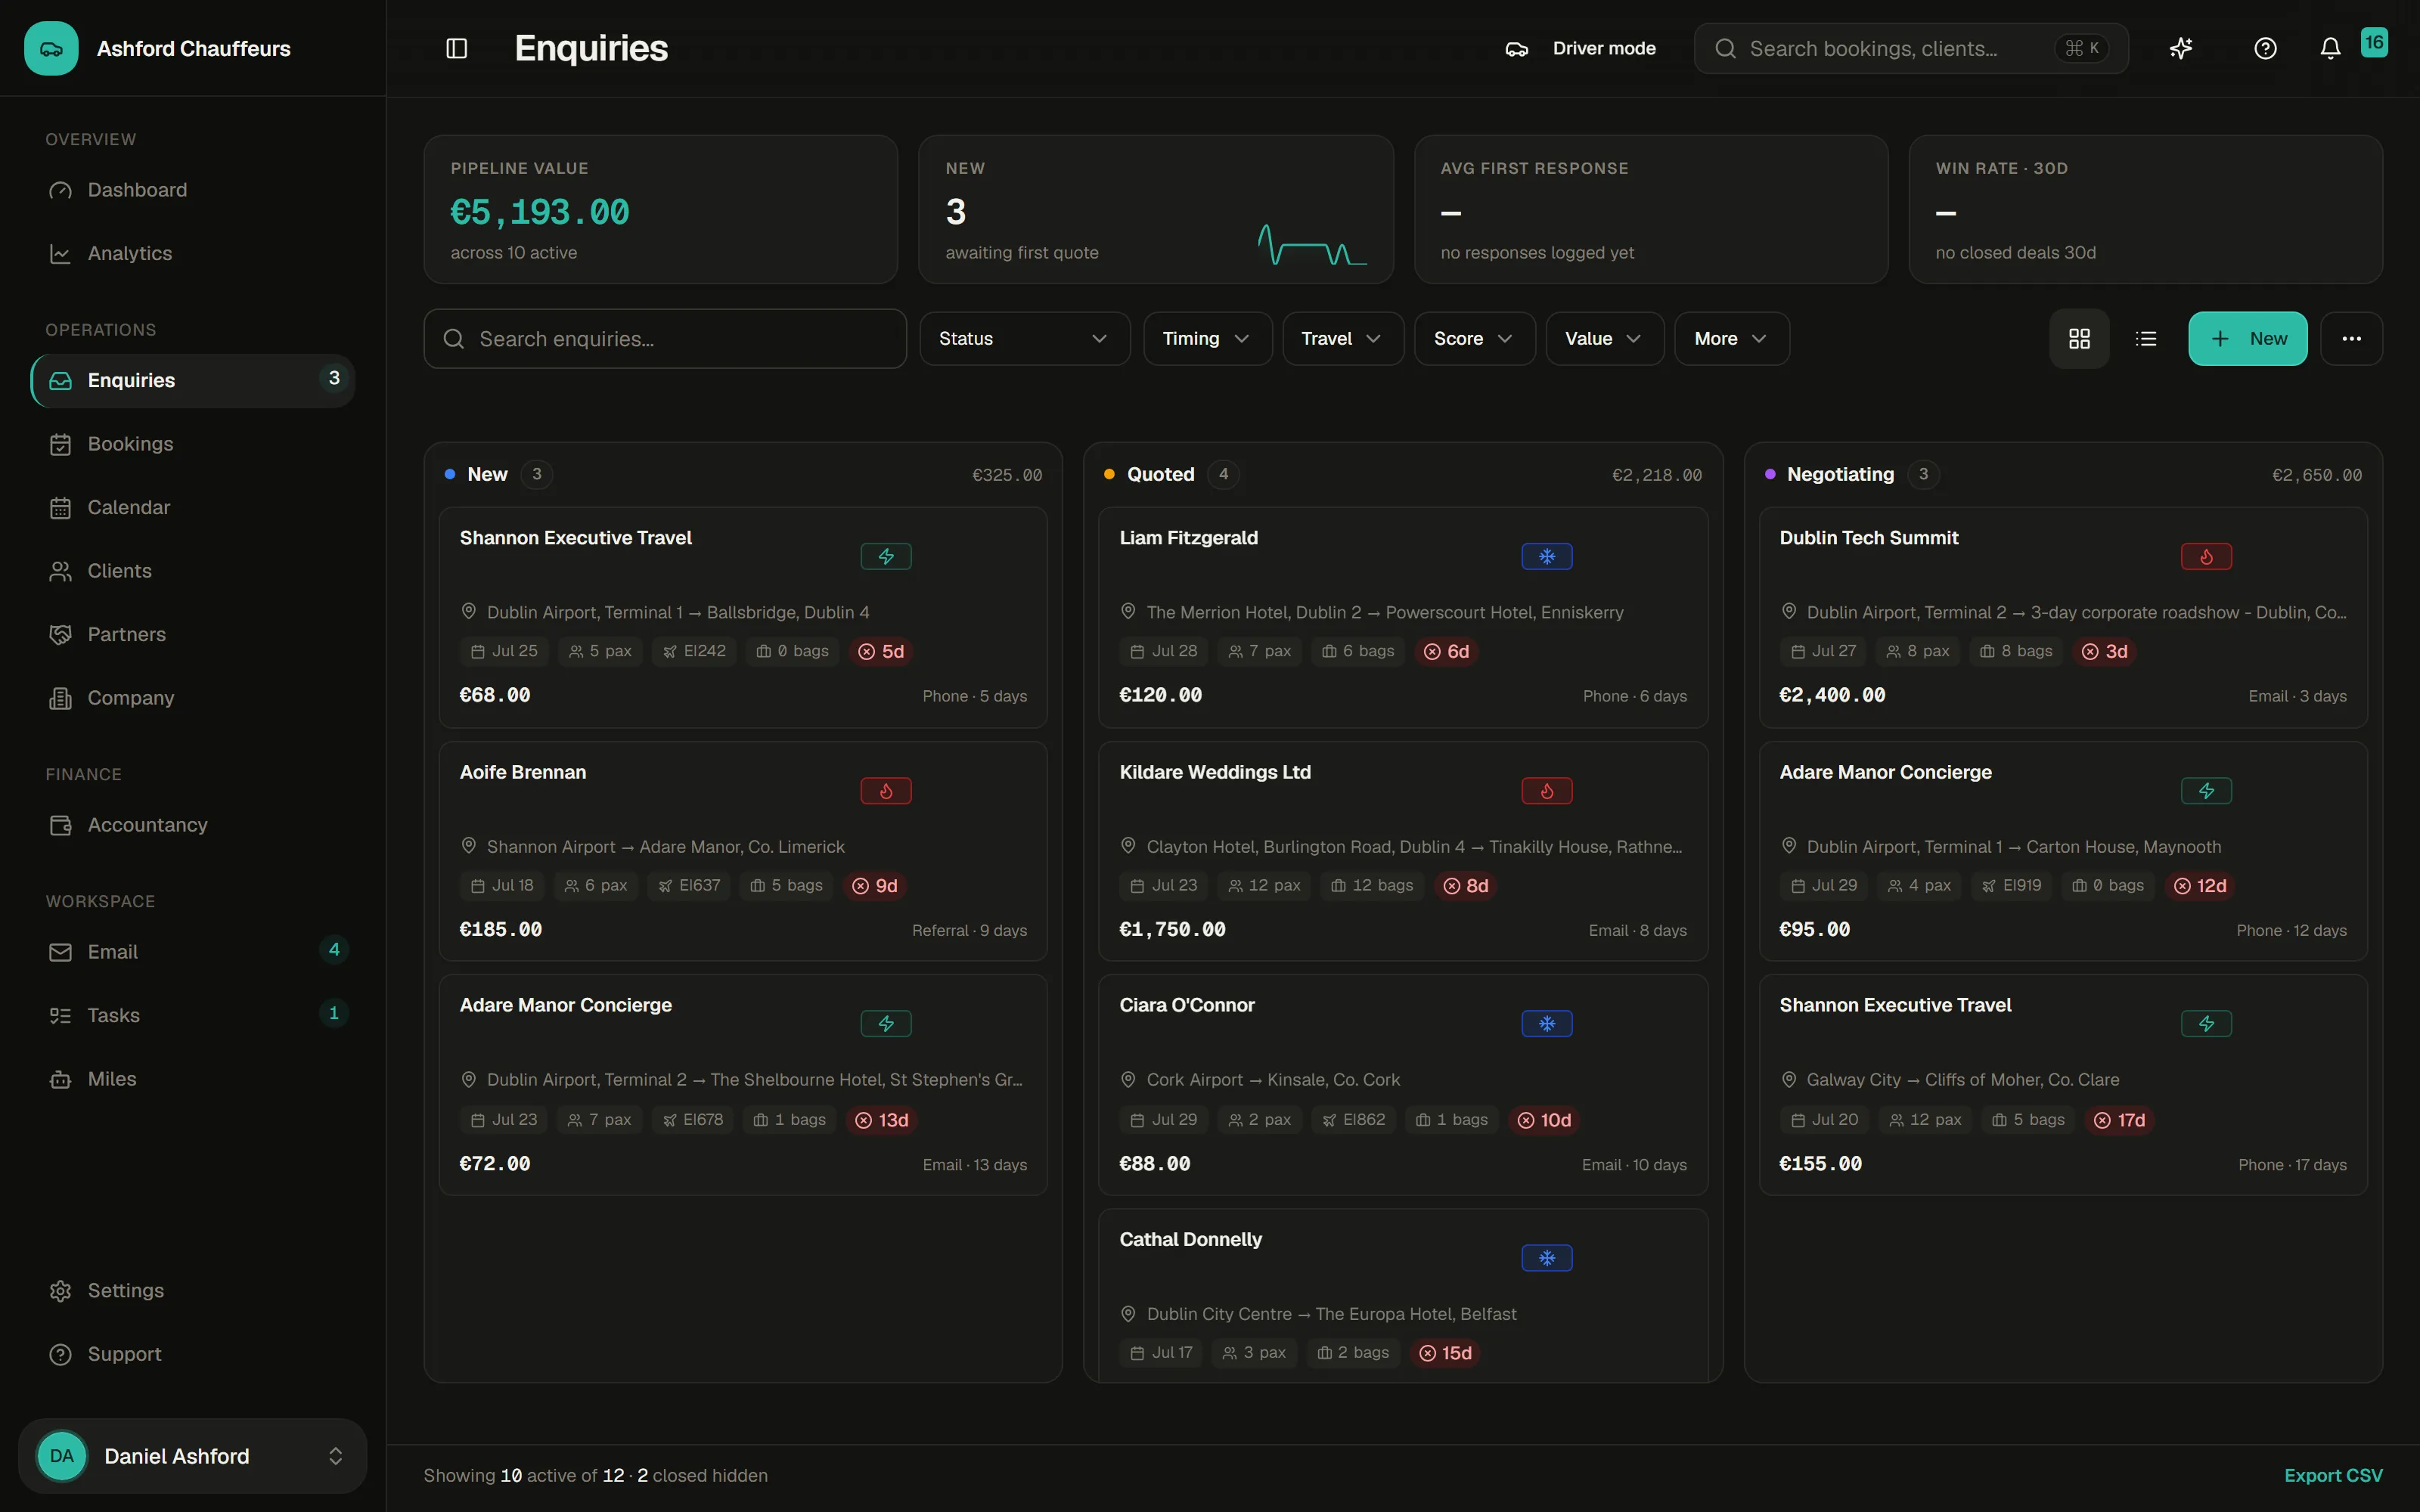2420x1512 pixels.
Task: Toggle the sidebar collapse icon
Action: click(456, 48)
